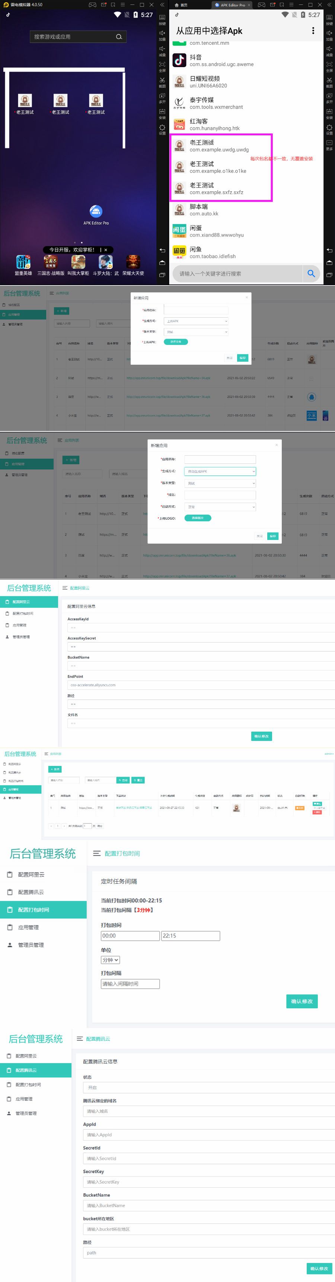Choose 闲鱼 com.taobao.idlefish app icon

[x=179, y=252]
